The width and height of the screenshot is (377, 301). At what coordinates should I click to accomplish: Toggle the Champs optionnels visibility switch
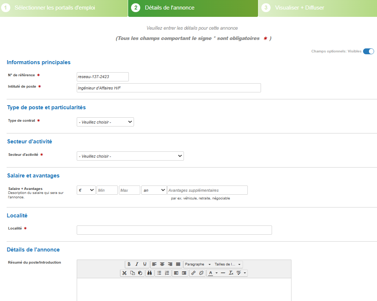(368, 51)
